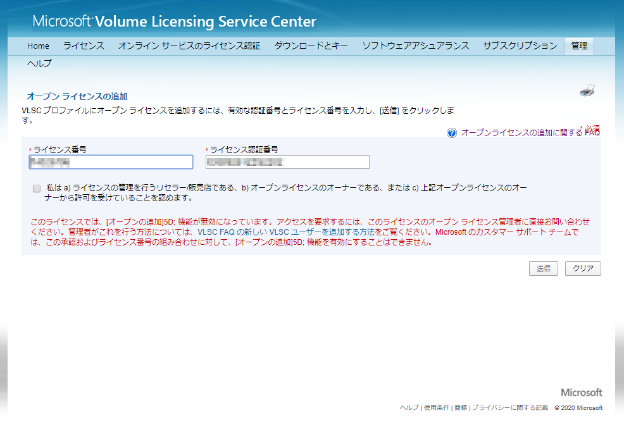Open プライバシーに関する記載 footer link

[x=510, y=408]
